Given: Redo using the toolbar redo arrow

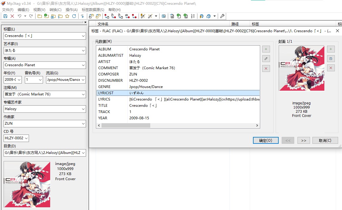Looking at the screenshot, I should pos(31,16).
